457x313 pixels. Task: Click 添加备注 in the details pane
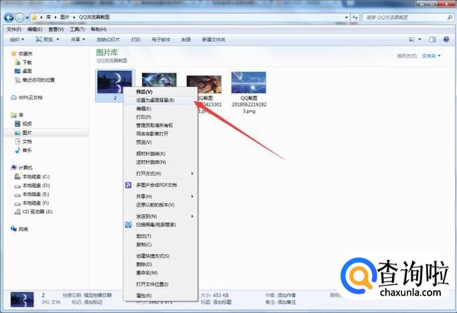[x=287, y=302]
